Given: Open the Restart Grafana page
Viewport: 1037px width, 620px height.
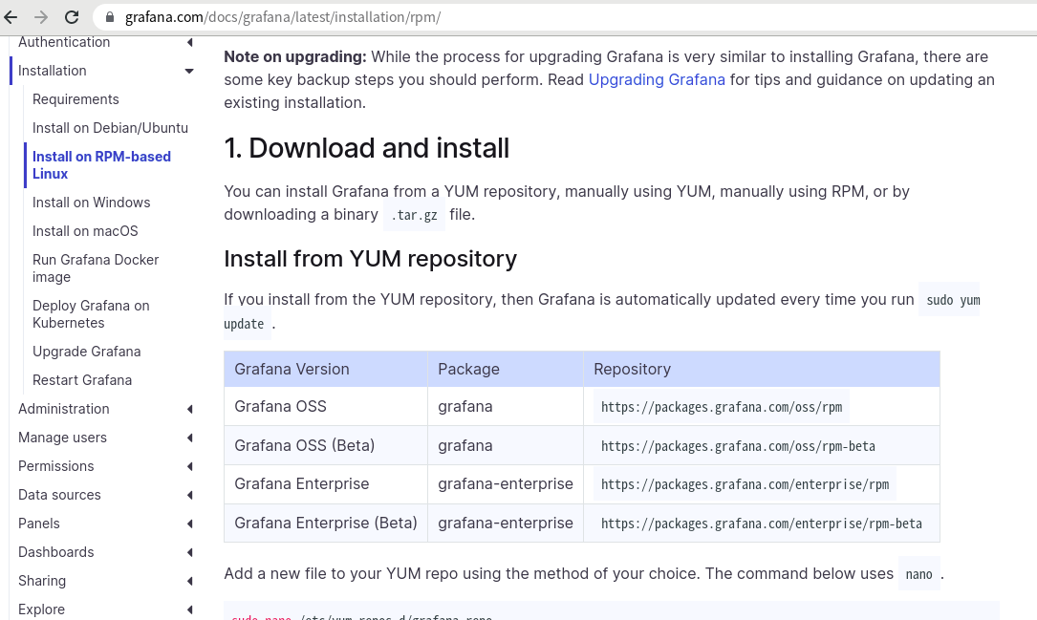Looking at the screenshot, I should [82, 380].
